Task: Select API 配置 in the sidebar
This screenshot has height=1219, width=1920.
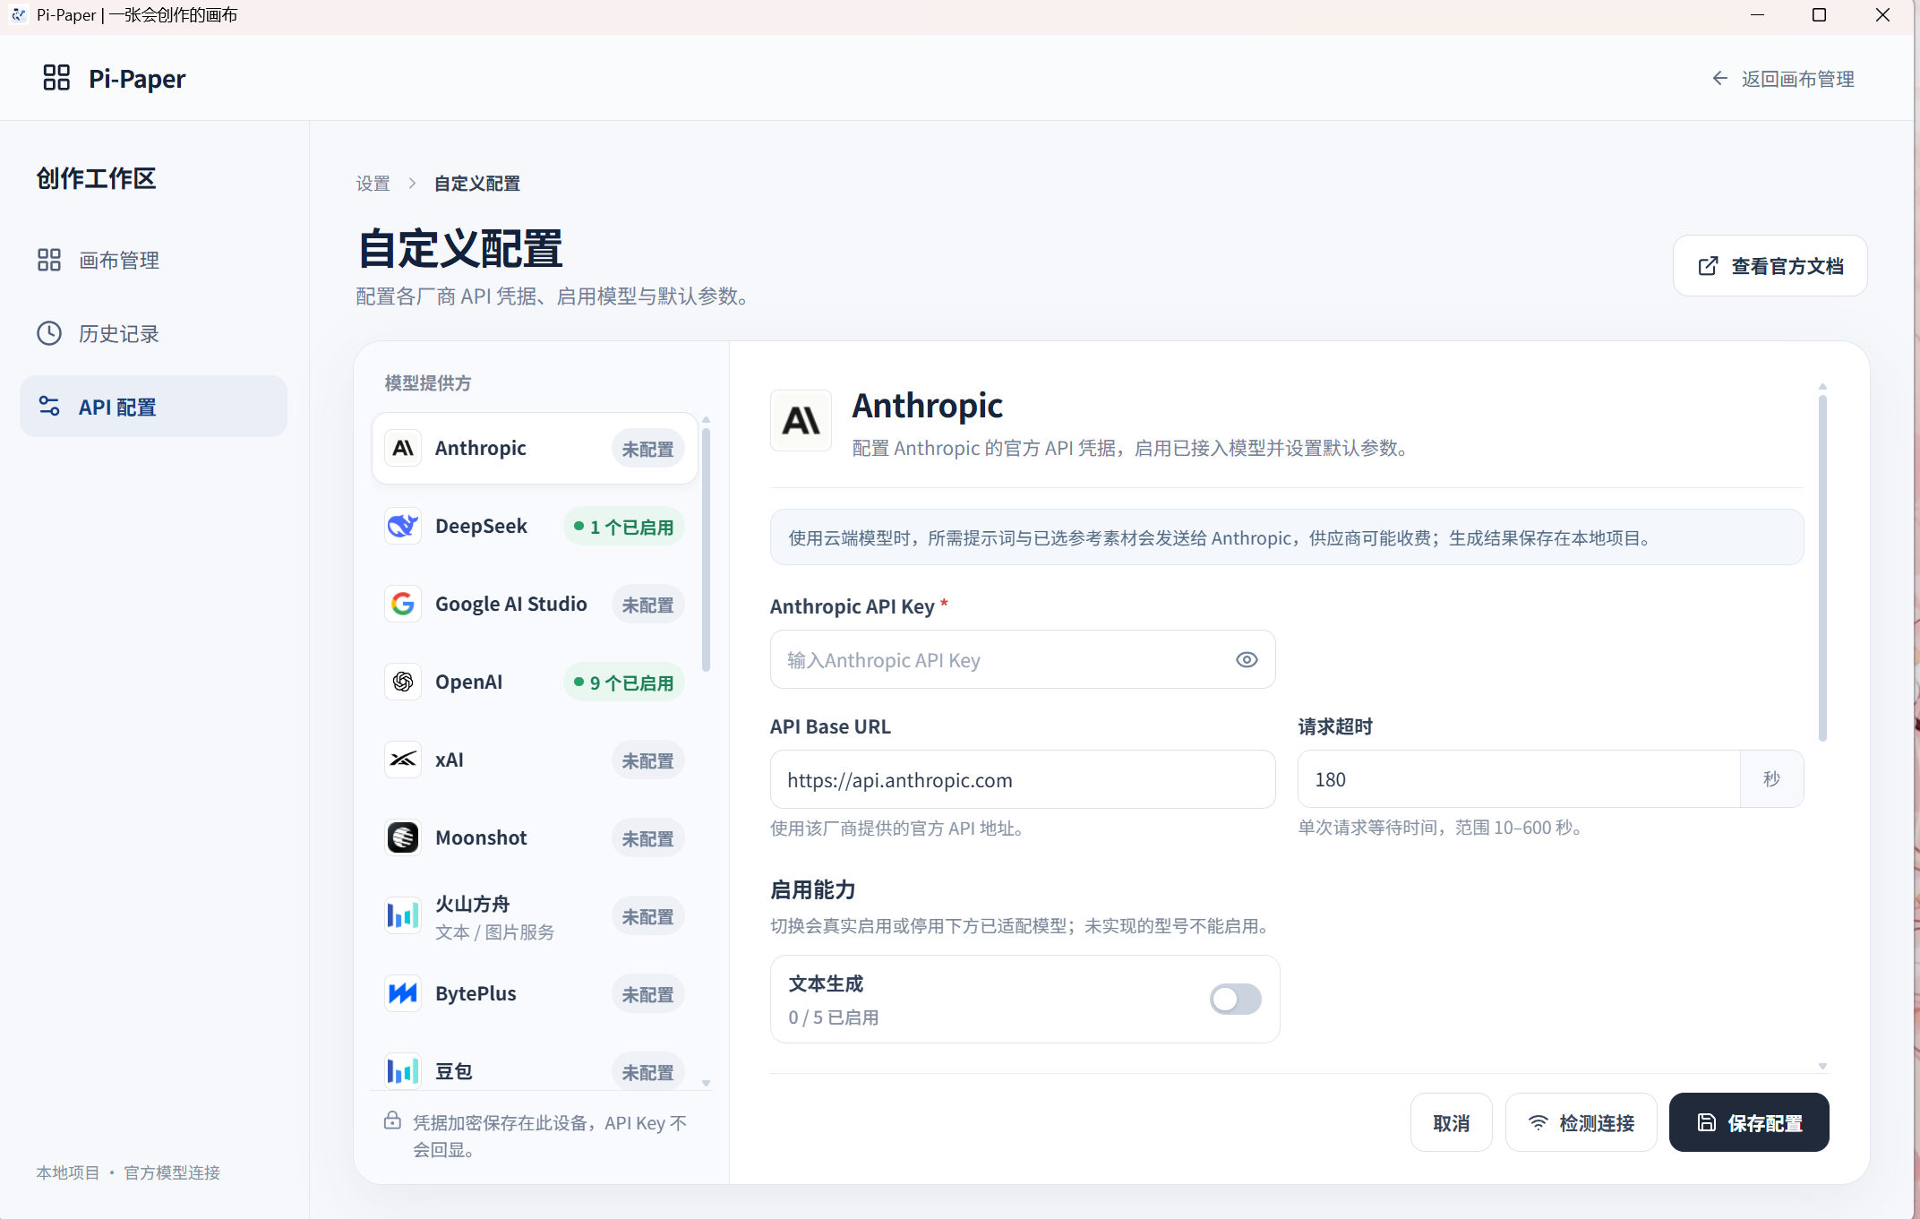Action: point(153,407)
